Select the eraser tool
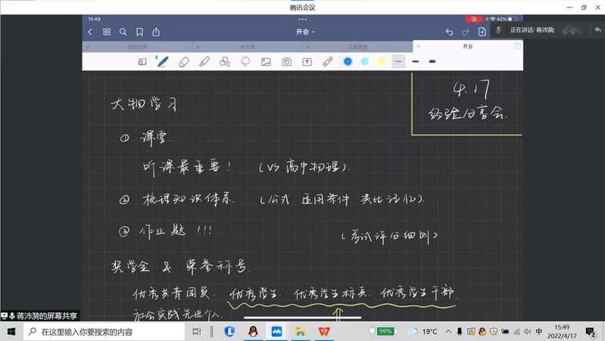605x341 pixels. click(184, 61)
